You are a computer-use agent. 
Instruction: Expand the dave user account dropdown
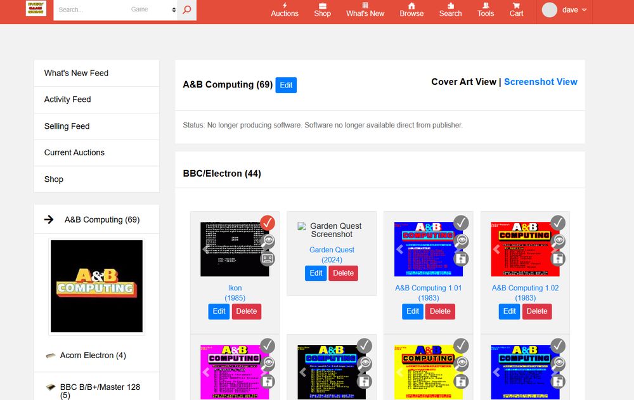[564, 10]
